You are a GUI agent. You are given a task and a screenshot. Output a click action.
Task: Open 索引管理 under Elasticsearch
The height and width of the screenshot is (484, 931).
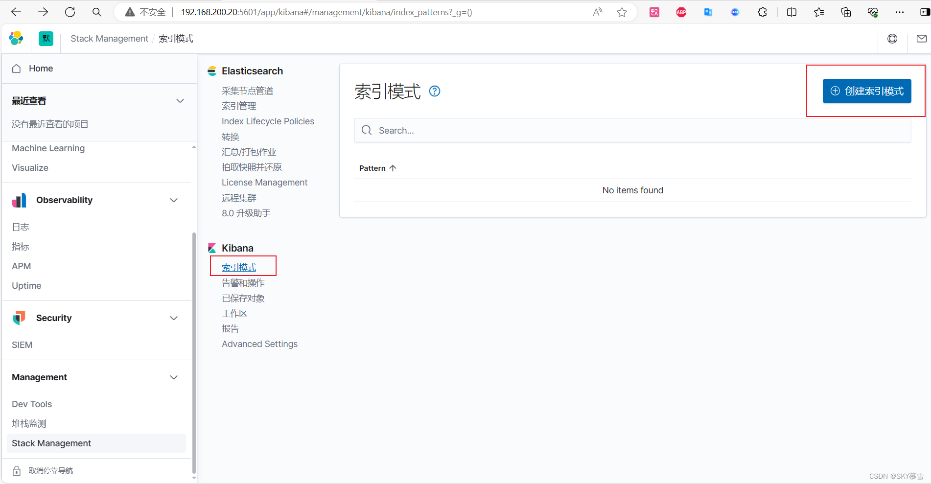coord(239,106)
